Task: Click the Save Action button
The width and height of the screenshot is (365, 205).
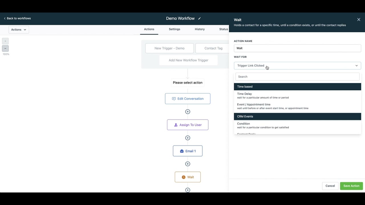Action: coord(351,186)
